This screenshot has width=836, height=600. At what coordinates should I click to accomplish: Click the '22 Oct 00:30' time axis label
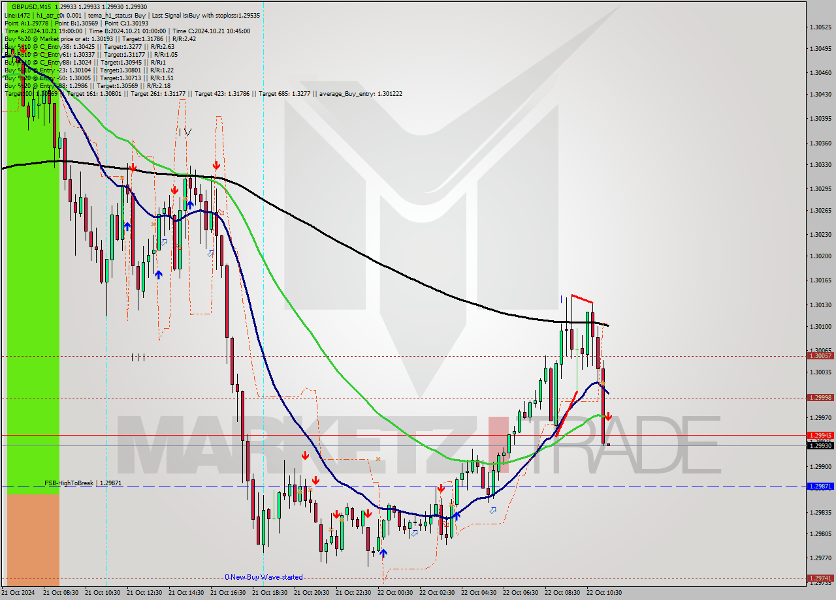[x=395, y=593]
